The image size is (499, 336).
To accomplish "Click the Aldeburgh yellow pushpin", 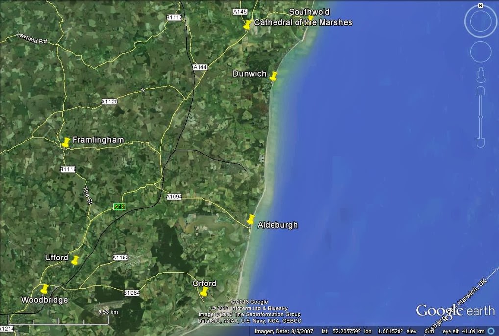I will click(x=251, y=219).
